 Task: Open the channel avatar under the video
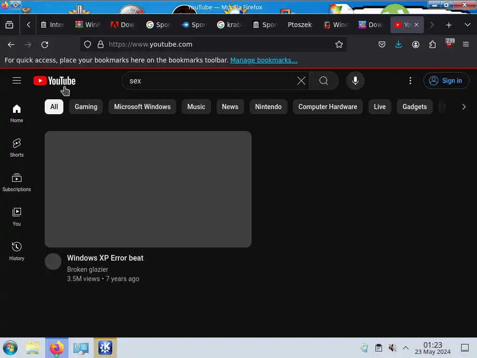click(53, 262)
